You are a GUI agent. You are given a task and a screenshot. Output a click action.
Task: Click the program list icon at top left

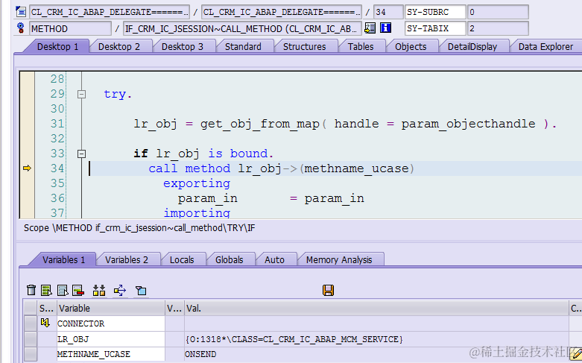(x=21, y=12)
